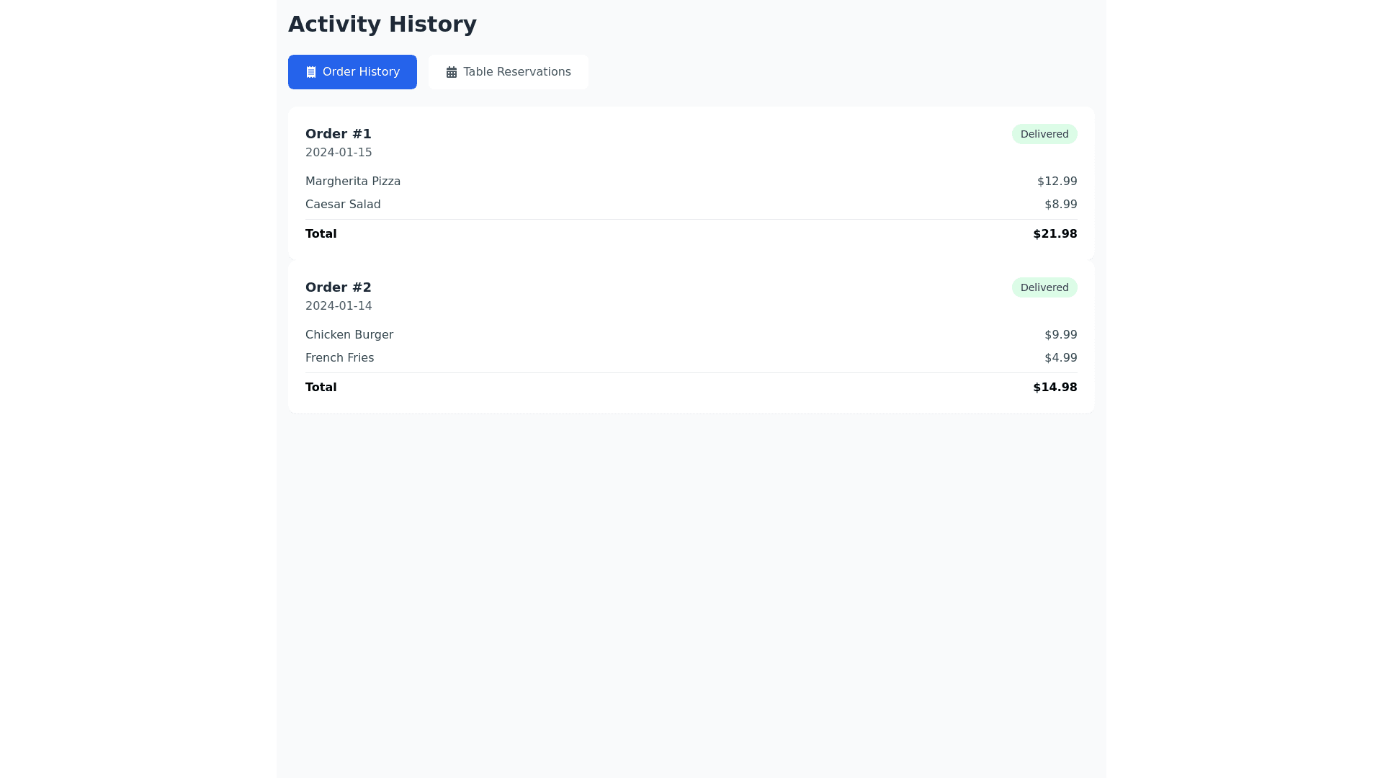The height and width of the screenshot is (778, 1383).
Task: Select the Order #2 title
Action: tap(339, 287)
